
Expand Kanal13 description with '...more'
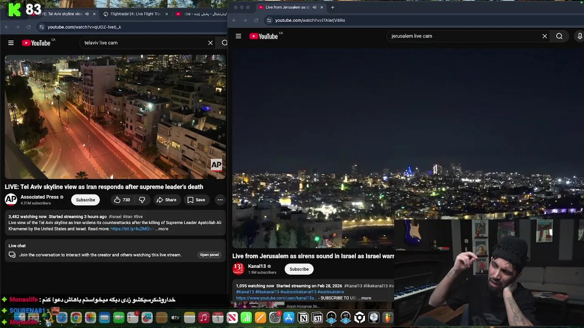[x=365, y=298]
